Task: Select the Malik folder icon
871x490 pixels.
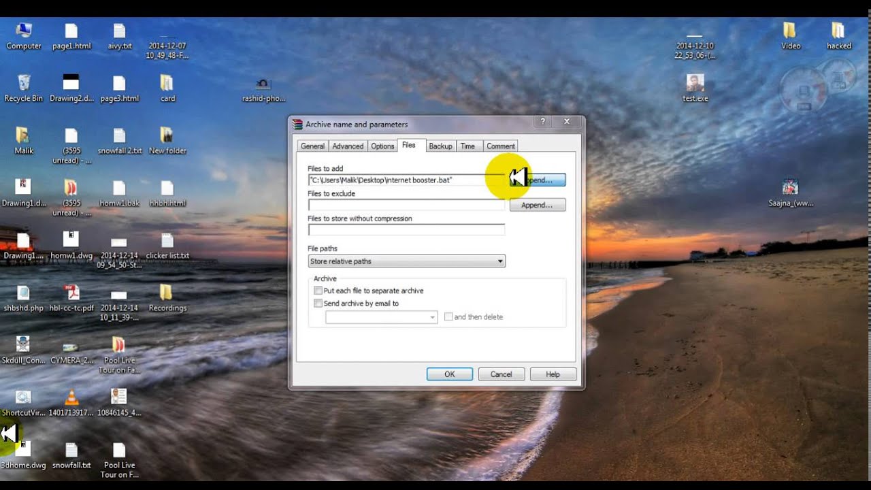Action: [24, 141]
